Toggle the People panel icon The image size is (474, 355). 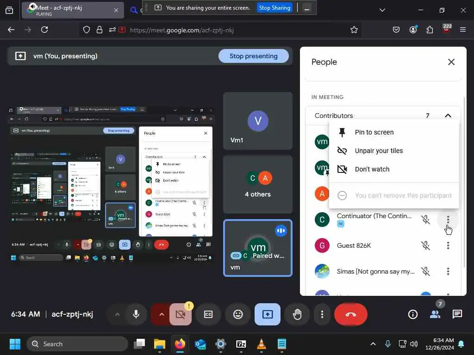[435, 314]
